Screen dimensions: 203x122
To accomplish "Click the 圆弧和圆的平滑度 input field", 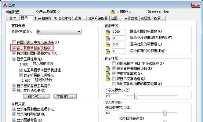I will pyautogui.click(x=119, y=32).
